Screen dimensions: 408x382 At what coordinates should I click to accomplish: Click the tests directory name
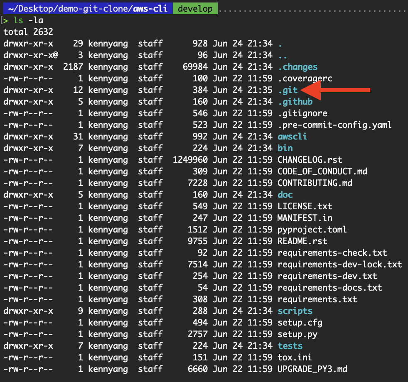point(290,346)
